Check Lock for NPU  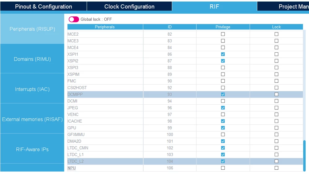tap(276, 168)
